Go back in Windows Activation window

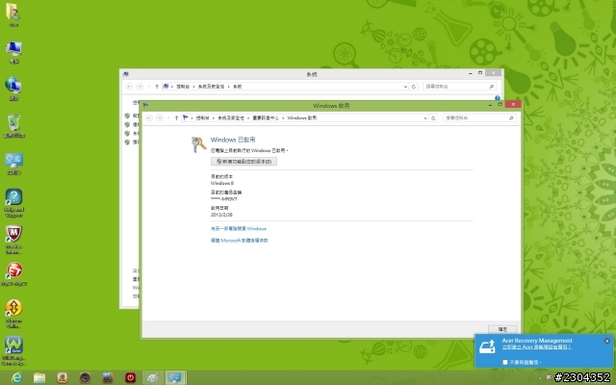coord(149,117)
